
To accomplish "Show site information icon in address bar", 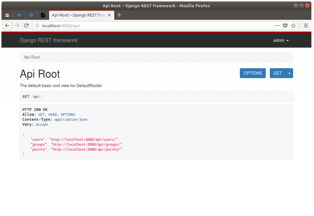I will (x=37, y=26).
